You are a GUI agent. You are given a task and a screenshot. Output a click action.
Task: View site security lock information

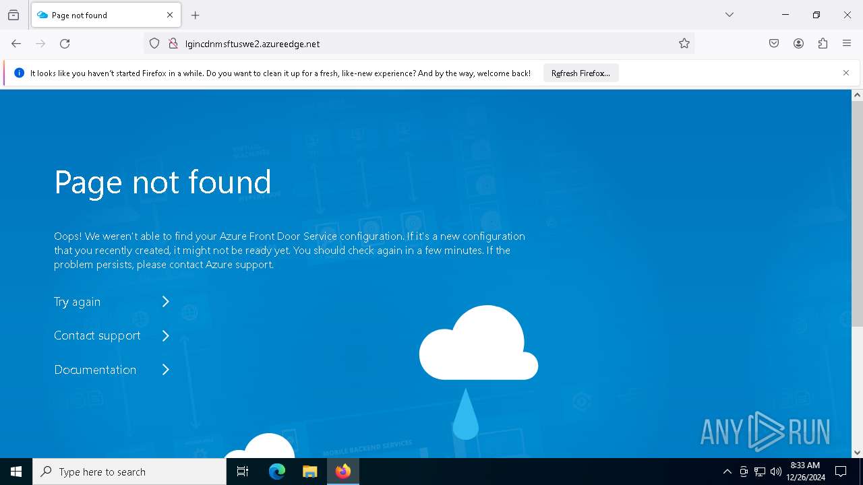tap(173, 44)
